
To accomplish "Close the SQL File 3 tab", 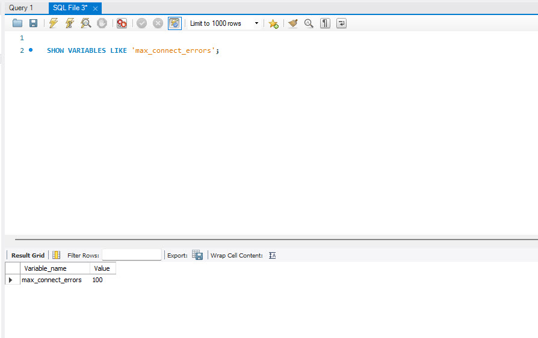I will [95, 8].
